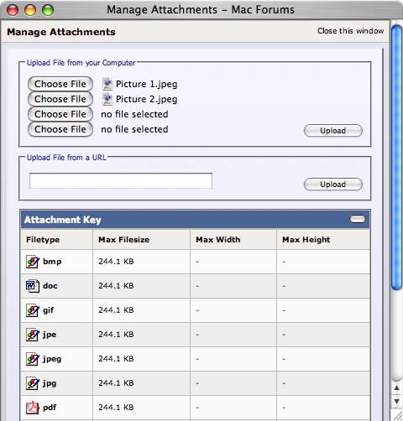The width and height of the screenshot is (403, 421).
Task: Click the Filetype column header
Action: [56, 240]
